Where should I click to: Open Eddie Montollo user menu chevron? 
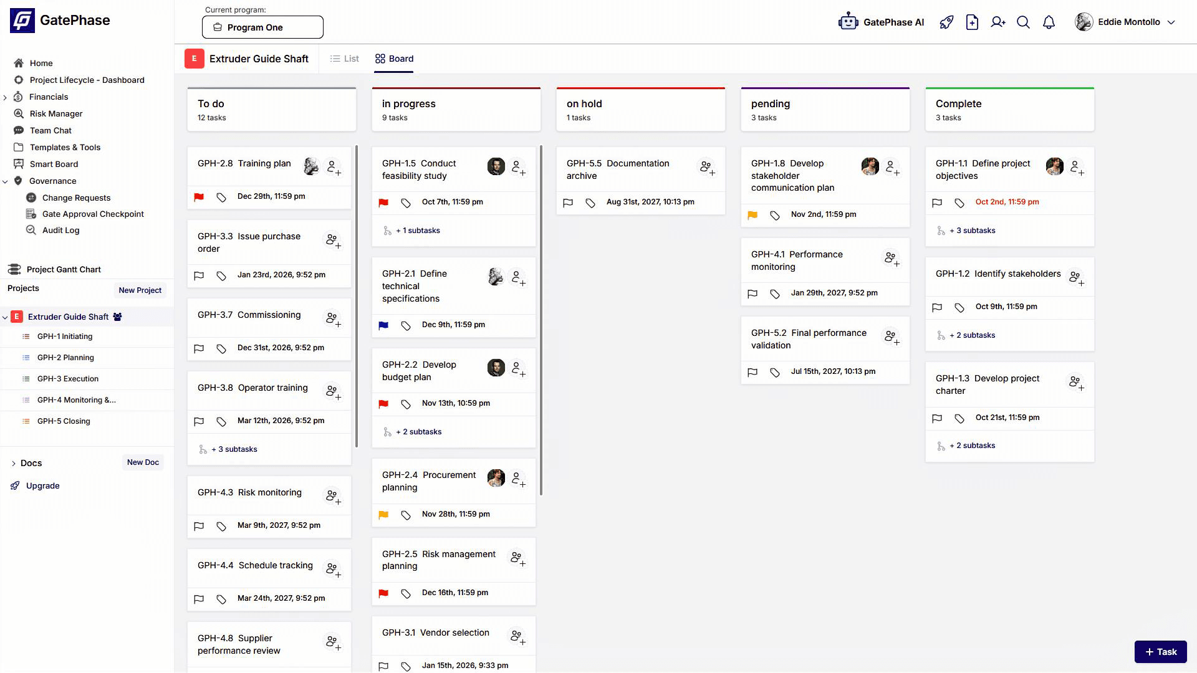click(1171, 22)
